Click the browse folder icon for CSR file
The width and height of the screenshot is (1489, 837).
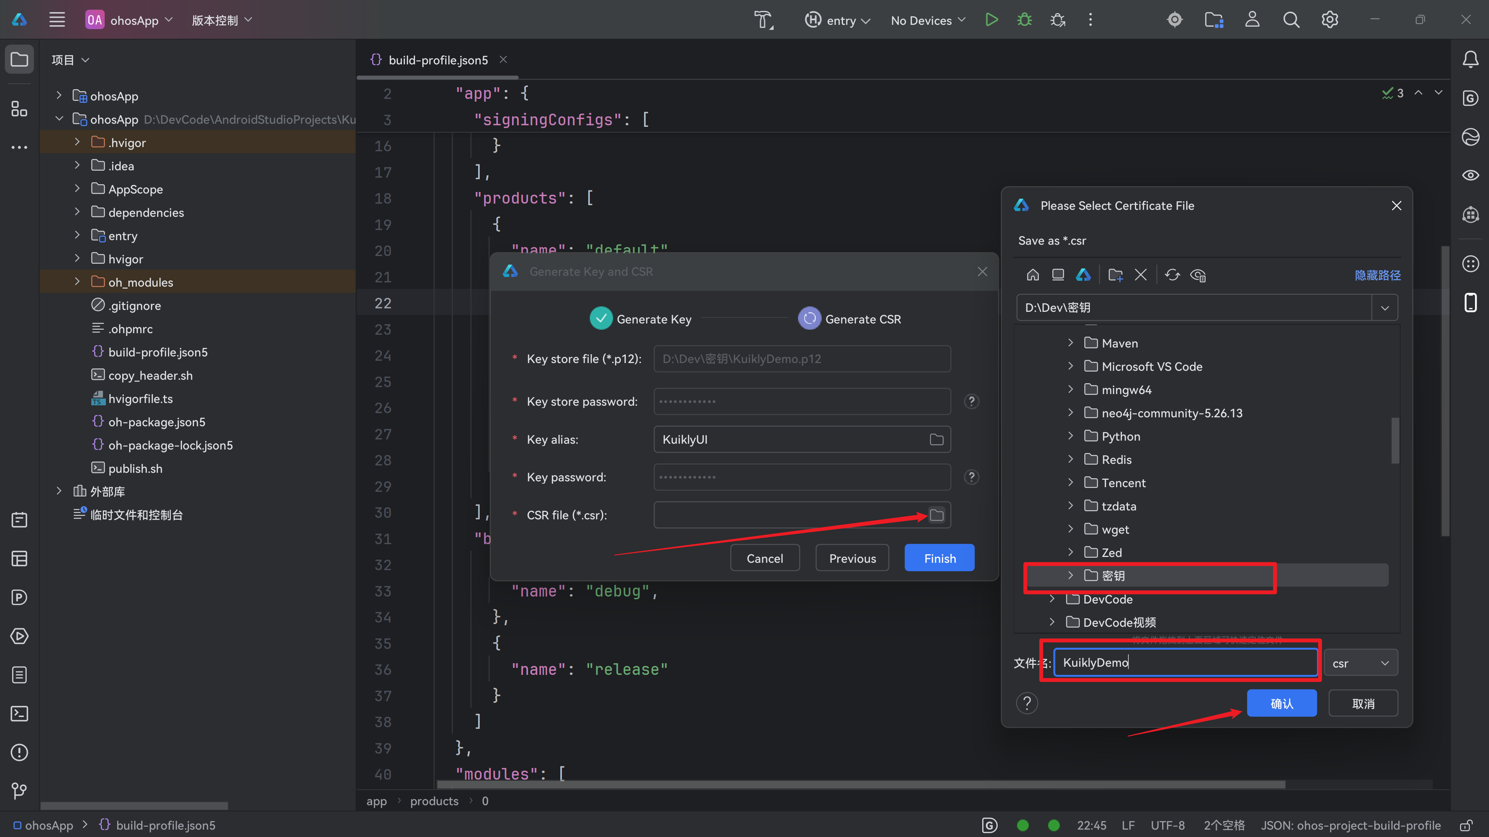coord(936,515)
